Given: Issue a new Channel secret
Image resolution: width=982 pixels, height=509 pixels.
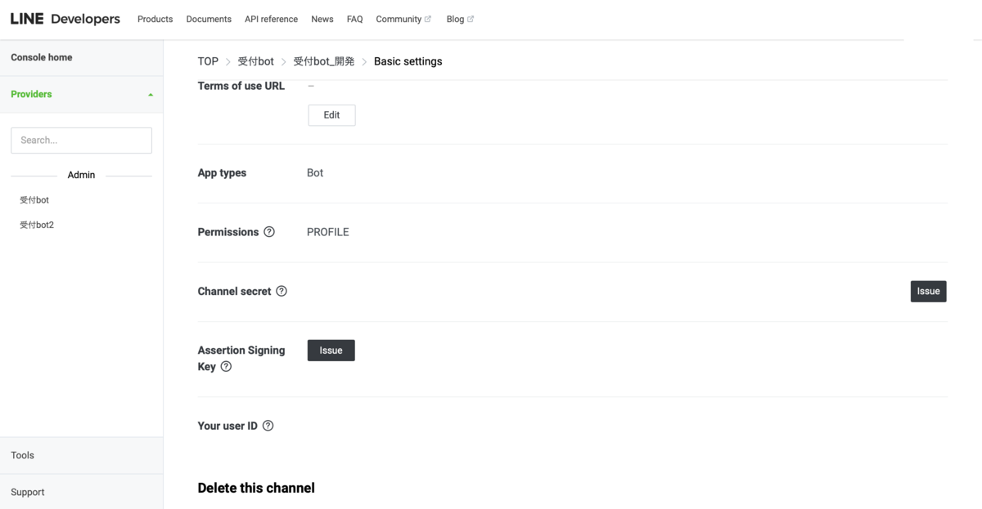Looking at the screenshot, I should tap(928, 291).
